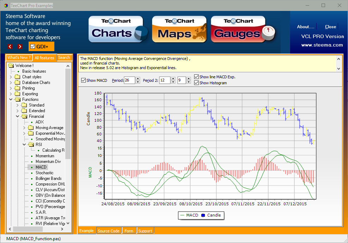348x243 pixels.
Task: Open the Support tab
Action: pos(145,231)
